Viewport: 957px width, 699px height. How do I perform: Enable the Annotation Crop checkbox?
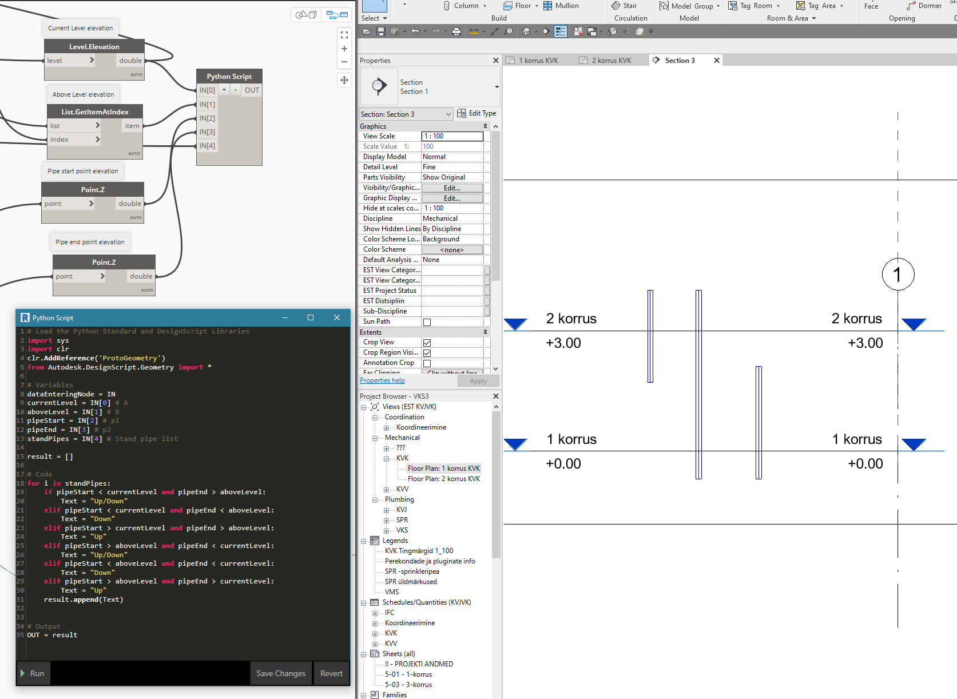[427, 363]
